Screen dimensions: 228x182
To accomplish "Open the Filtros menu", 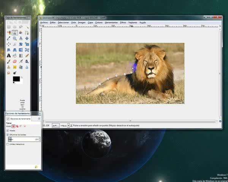I will click(x=123, y=22).
